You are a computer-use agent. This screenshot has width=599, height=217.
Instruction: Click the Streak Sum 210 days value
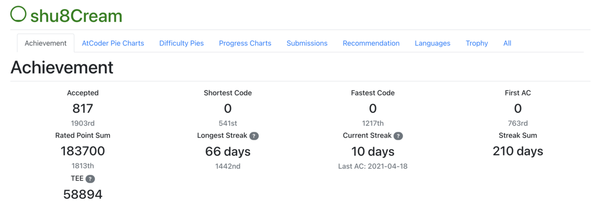tap(518, 151)
